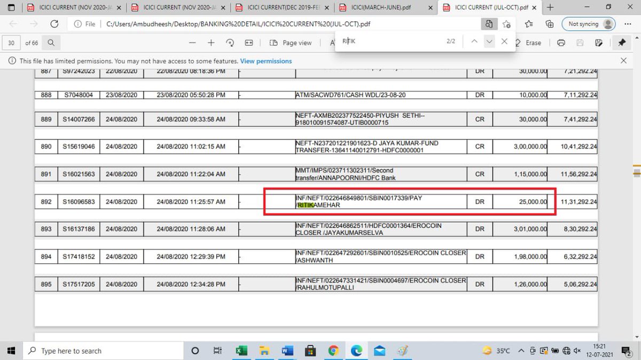
Task: Dismiss the limited permissions notification
Action: (x=623, y=61)
